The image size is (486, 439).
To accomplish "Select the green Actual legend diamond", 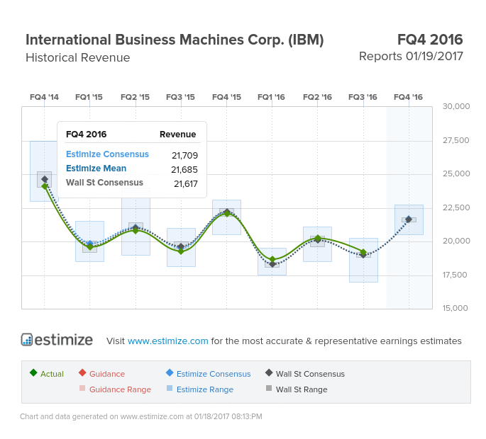I will coord(33,372).
